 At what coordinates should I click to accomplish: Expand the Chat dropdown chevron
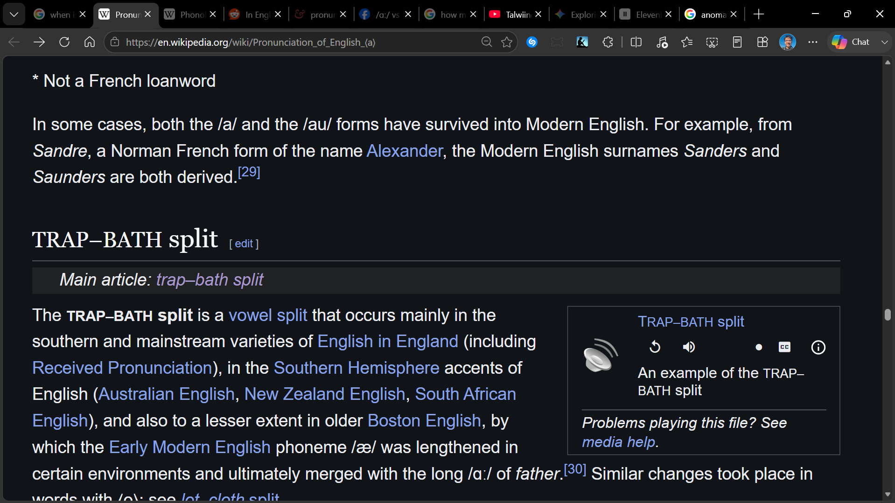tap(884, 42)
